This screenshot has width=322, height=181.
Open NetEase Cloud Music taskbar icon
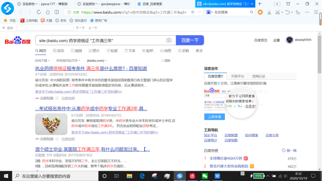(x=192, y=176)
